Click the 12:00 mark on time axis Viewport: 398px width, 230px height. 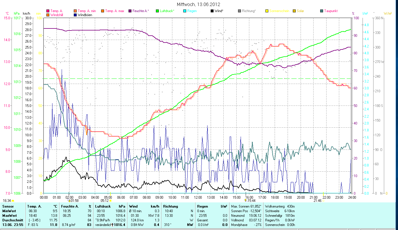click(198, 197)
